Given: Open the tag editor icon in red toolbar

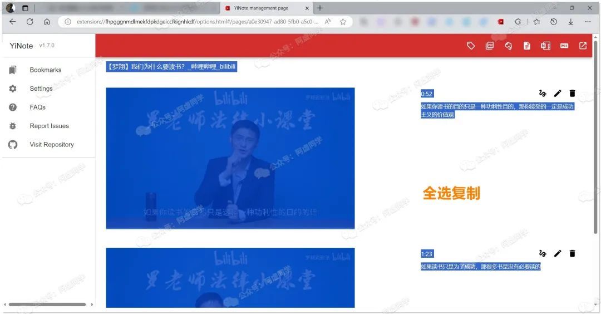Looking at the screenshot, I should coord(471,46).
